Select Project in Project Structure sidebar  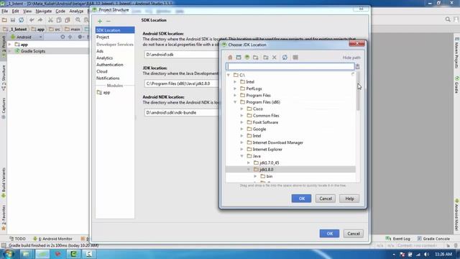tap(103, 37)
